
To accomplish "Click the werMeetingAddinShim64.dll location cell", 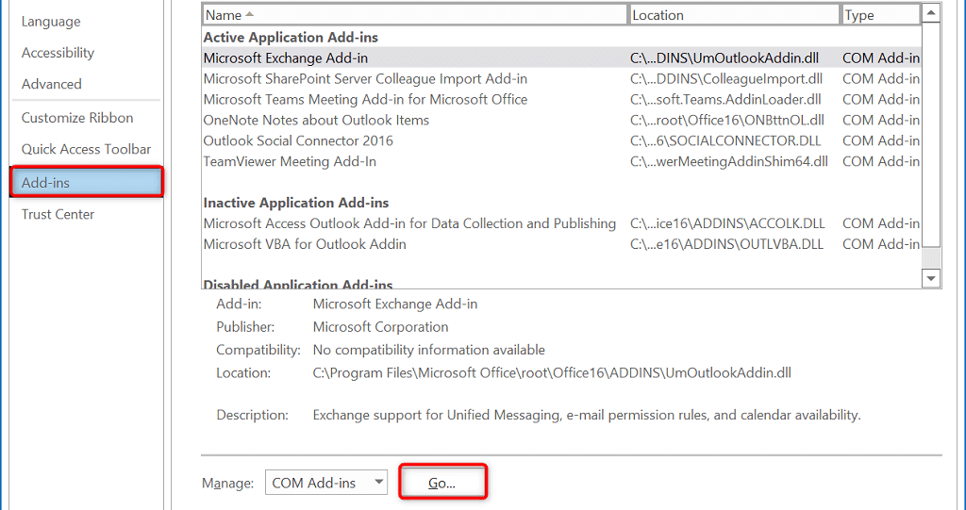I will (x=729, y=162).
